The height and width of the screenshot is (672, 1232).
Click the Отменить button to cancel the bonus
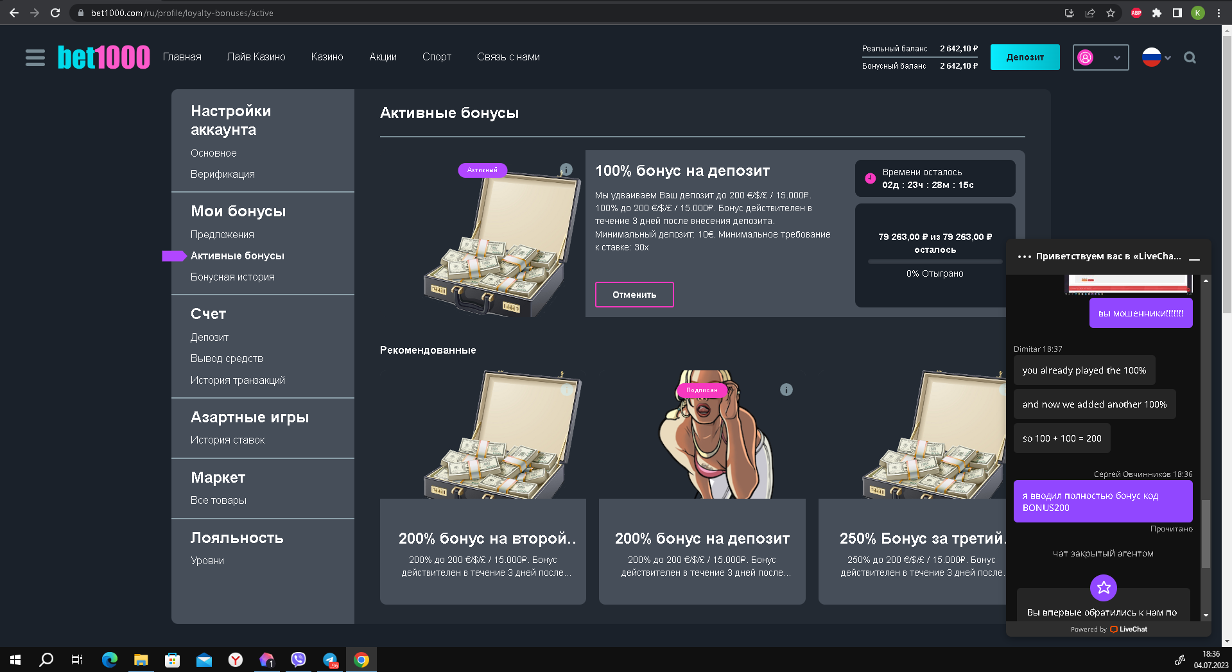point(634,295)
